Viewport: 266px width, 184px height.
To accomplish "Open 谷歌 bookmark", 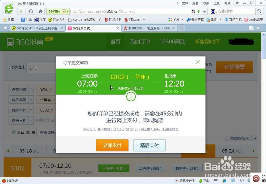I will pos(27,20).
